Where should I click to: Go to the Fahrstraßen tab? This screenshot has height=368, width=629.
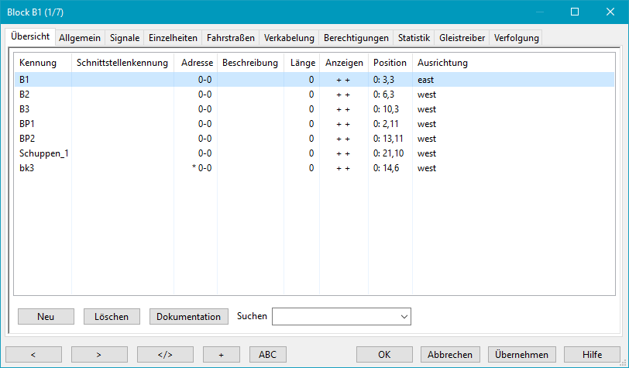pyautogui.click(x=230, y=37)
